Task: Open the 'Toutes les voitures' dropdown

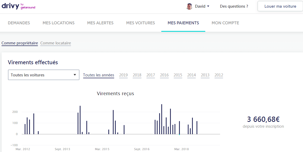Action: [x=44, y=75]
